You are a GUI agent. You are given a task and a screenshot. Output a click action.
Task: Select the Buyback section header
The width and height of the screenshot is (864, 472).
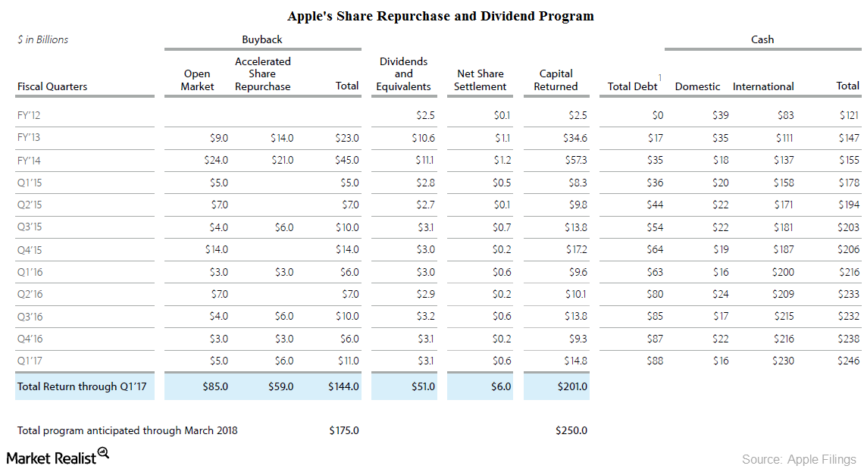point(263,39)
